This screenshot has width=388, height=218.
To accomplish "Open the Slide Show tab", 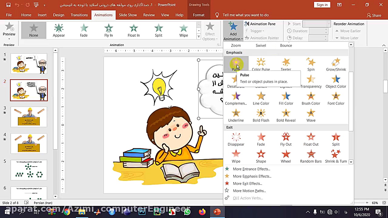I will [x=128, y=15].
